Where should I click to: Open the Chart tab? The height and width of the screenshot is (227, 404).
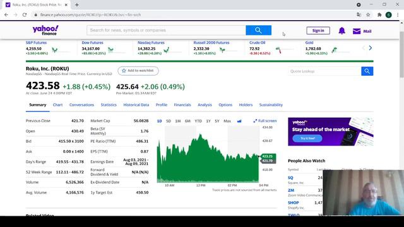click(57, 105)
